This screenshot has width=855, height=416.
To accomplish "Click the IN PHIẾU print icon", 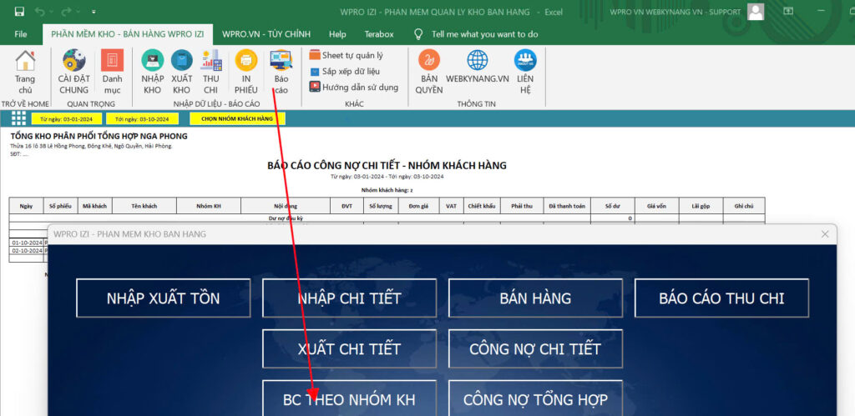I will click(x=245, y=70).
